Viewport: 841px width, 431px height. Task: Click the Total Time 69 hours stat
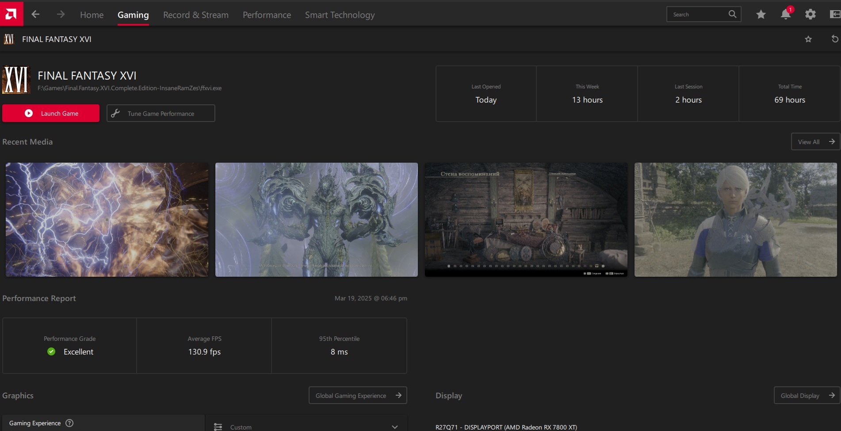pyautogui.click(x=790, y=94)
